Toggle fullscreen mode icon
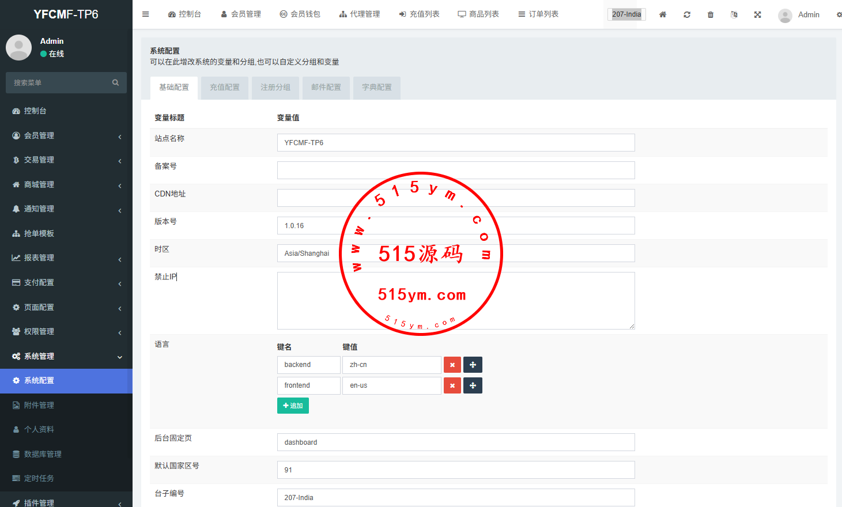 pos(758,14)
